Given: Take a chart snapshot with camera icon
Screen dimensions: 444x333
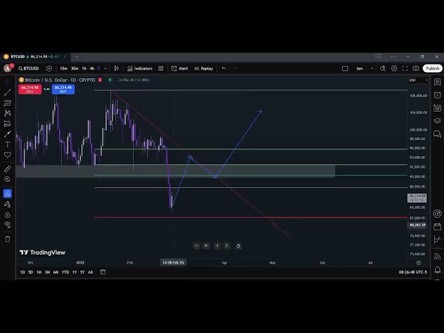Looking at the screenshot, I should click(x=416, y=68).
